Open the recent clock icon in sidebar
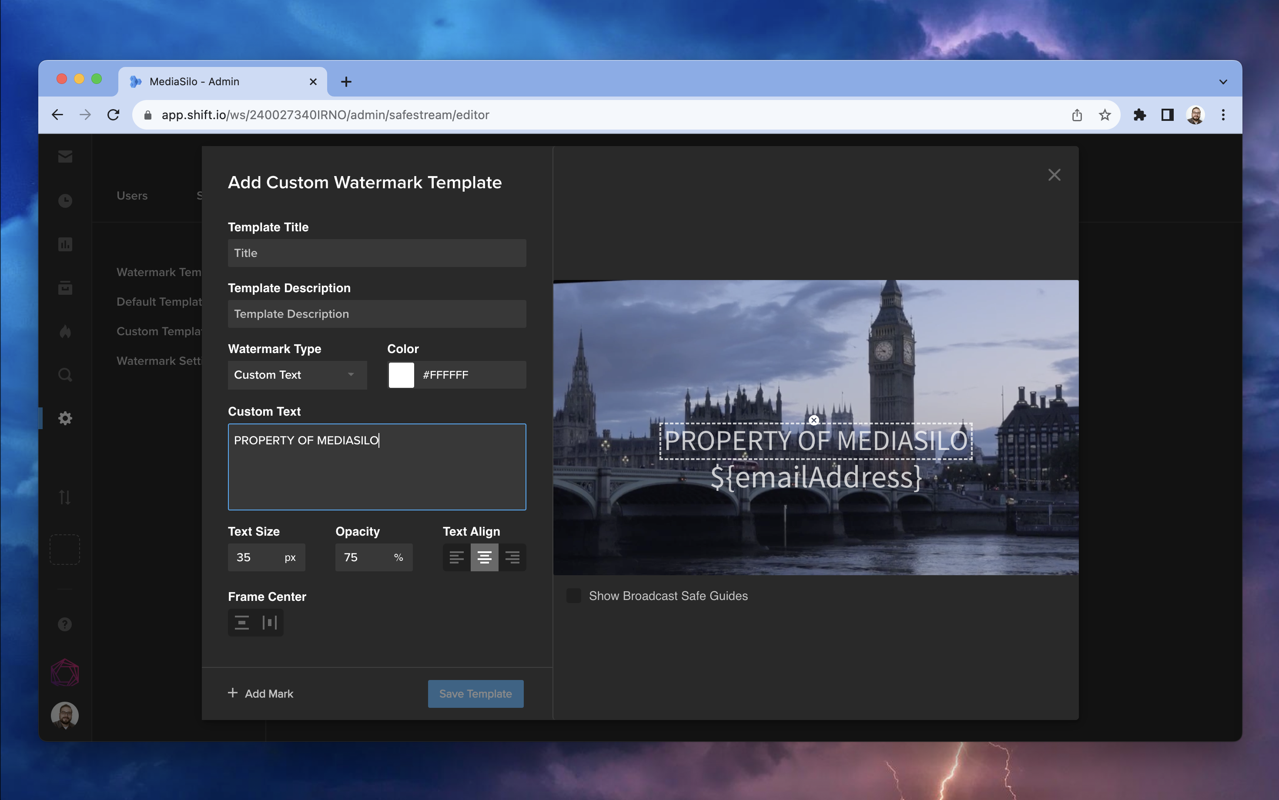Viewport: 1279px width, 800px height. (65, 200)
